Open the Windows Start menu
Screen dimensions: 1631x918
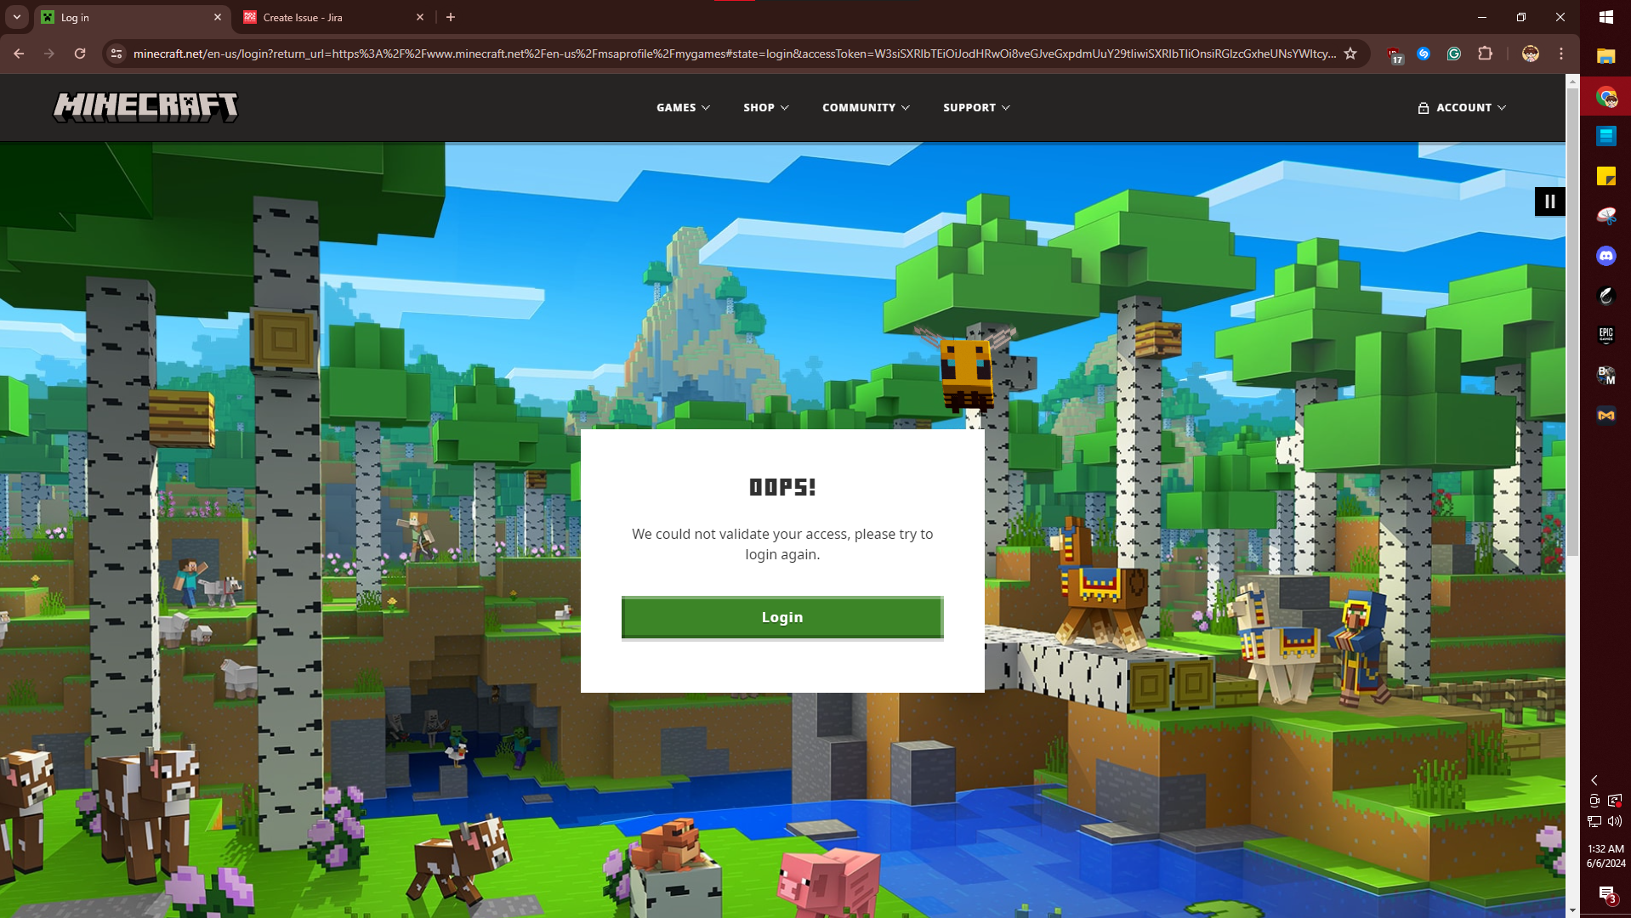click(x=1606, y=17)
